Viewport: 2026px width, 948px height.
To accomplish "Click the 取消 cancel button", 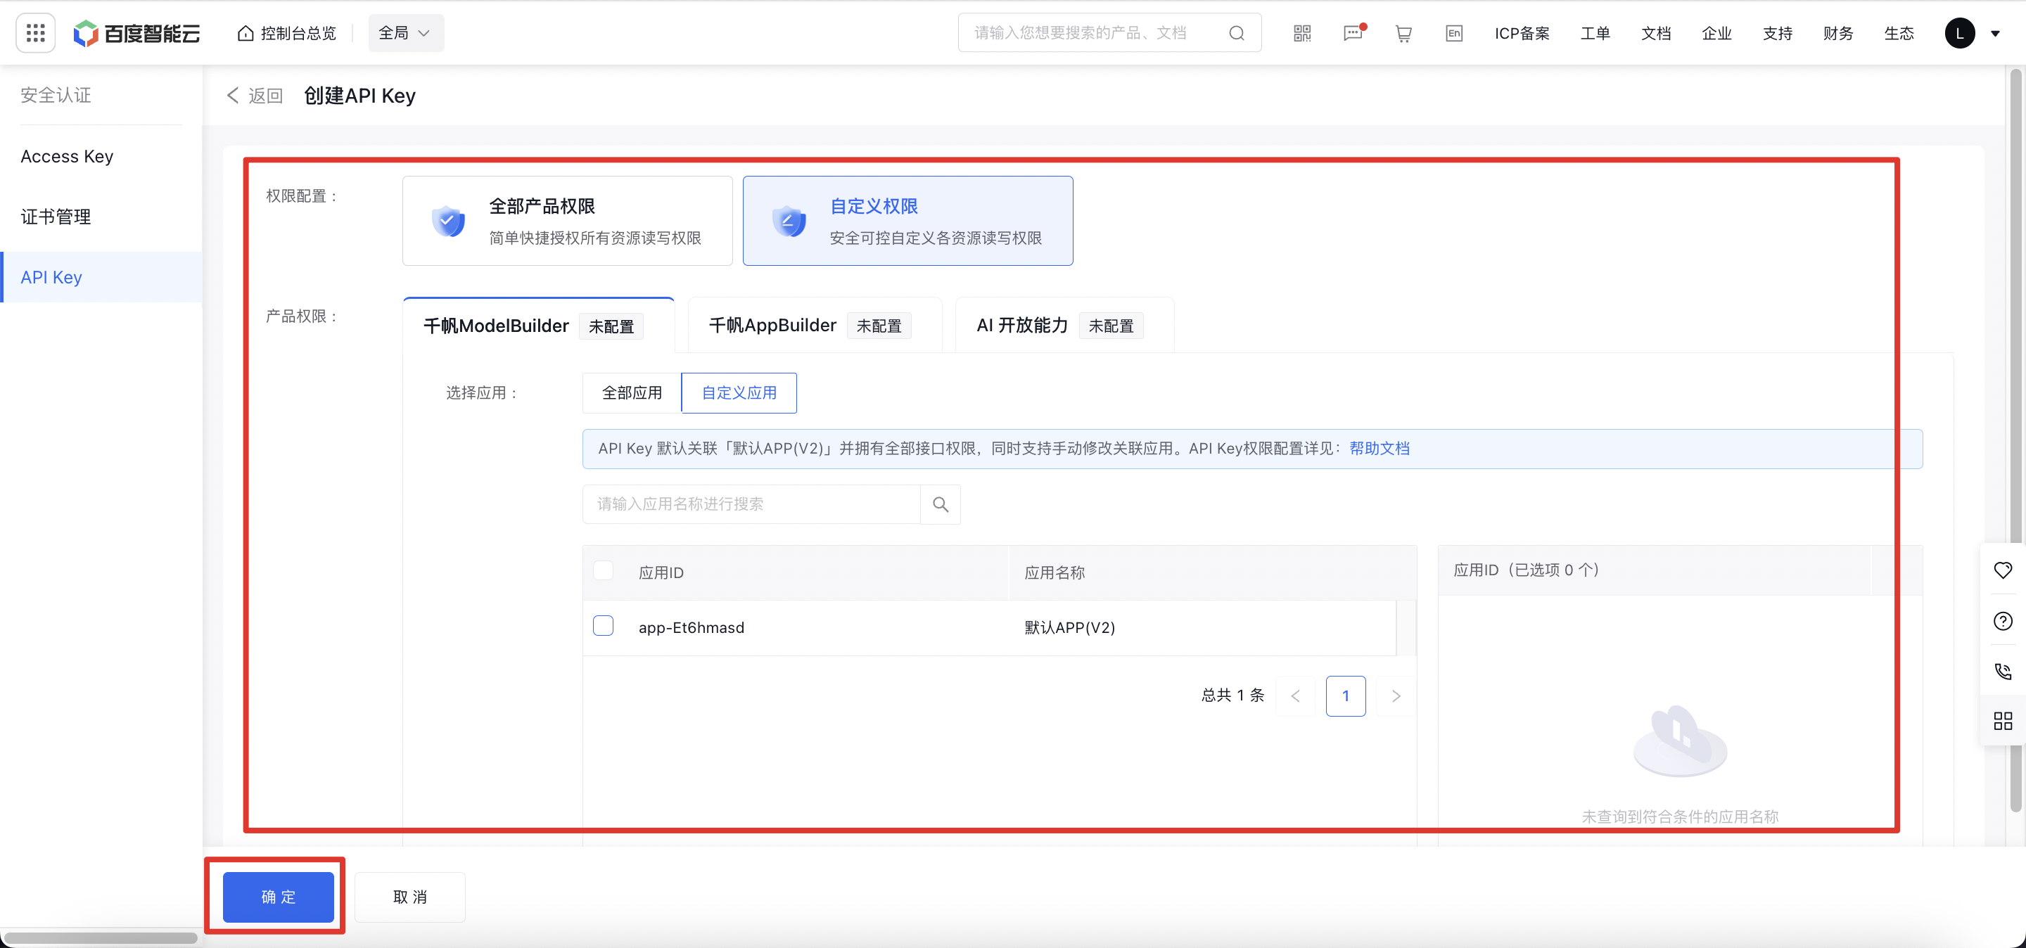I will coord(409,897).
